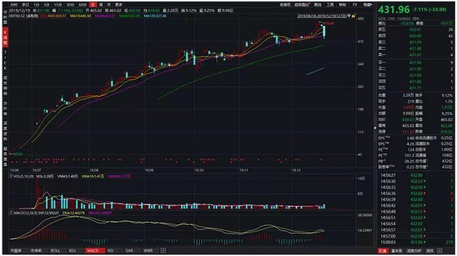
Task: Open the 基本面 tab in the quote panel
Action: pyautogui.click(x=396, y=251)
